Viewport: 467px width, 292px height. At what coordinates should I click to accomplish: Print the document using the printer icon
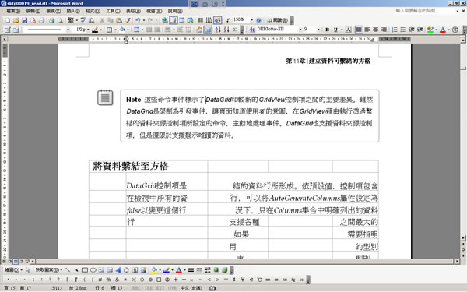click(51, 20)
